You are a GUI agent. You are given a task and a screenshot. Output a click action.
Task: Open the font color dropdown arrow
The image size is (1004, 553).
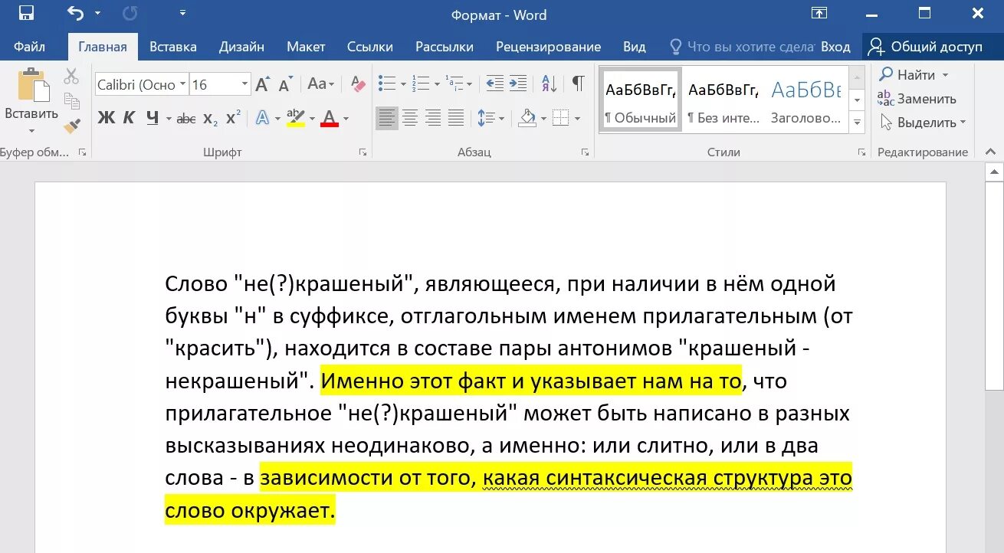pyautogui.click(x=346, y=119)
